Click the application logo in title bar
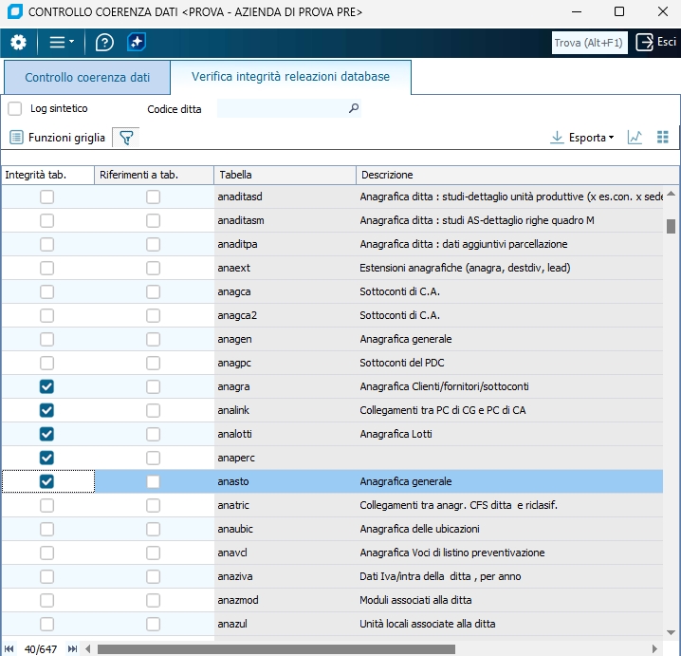This screenshot has width=681, height=656. tap(15, 11)
